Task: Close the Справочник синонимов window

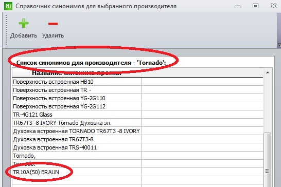Action: pyautogui.click(x=273, y=6)
